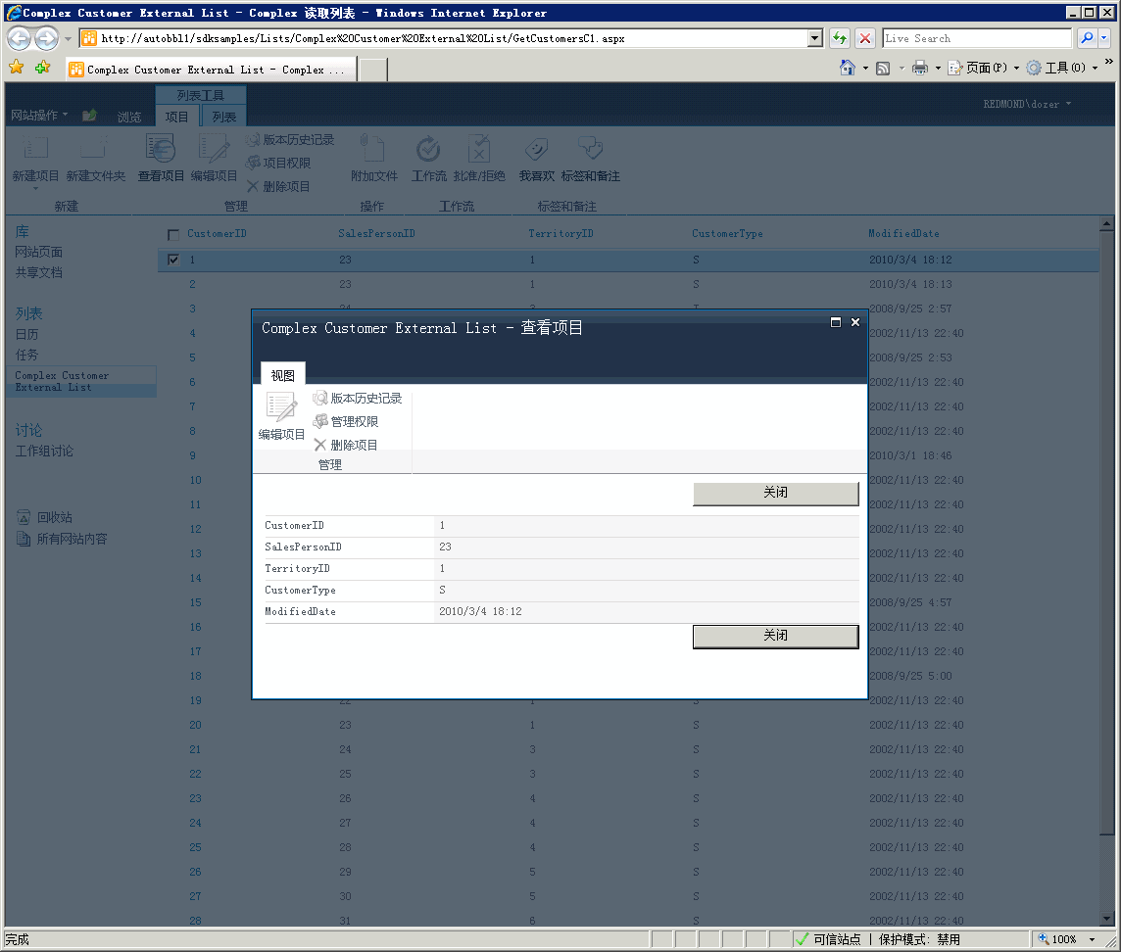Select the 项目 ribbon tab
Image resolution: width=1121 pixels, height=952 pixels.
[x=176, y=117]
